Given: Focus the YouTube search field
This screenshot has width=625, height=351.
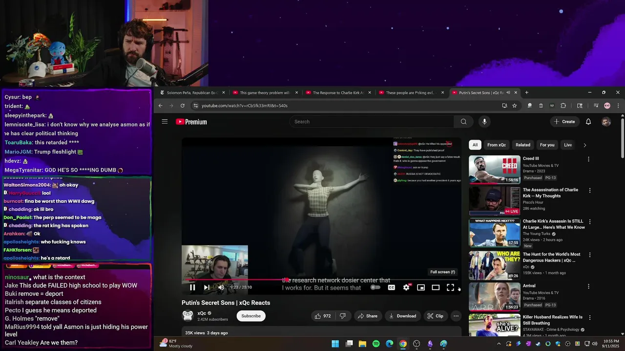Looking at the screenshot, I should (x=372, y=122).
